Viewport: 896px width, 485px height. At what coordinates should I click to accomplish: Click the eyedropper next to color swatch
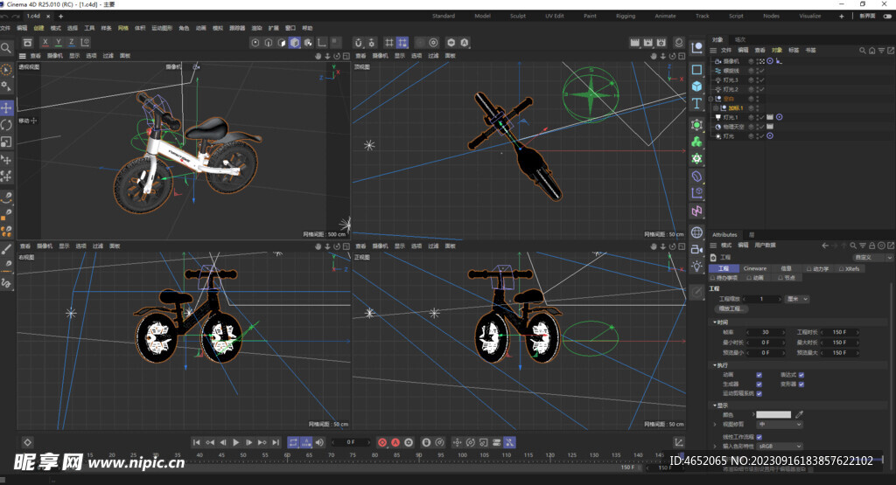click(799, 414)
